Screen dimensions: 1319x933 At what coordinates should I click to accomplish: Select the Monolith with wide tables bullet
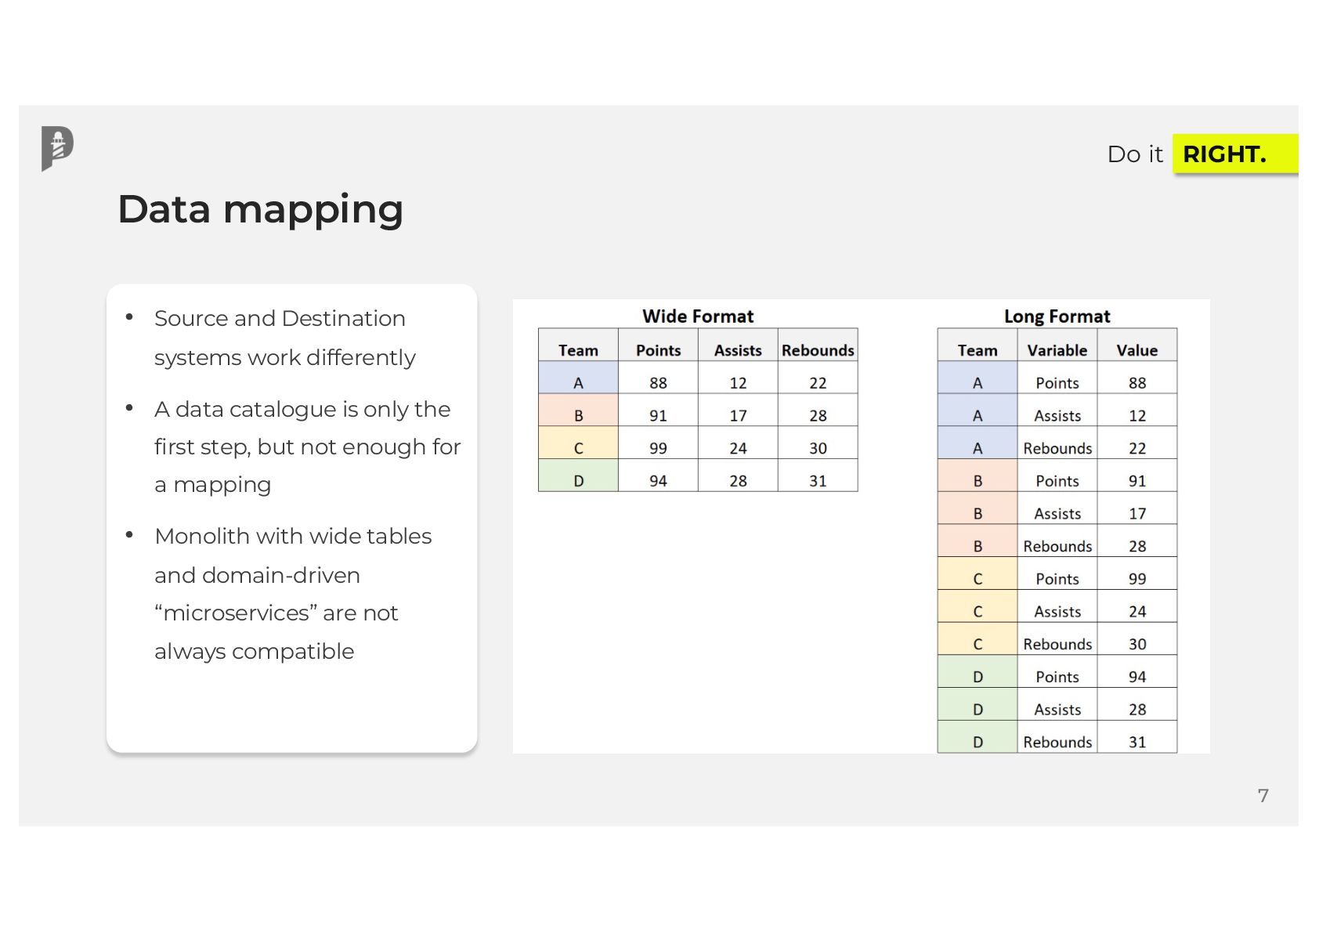(x=293, y=593)
